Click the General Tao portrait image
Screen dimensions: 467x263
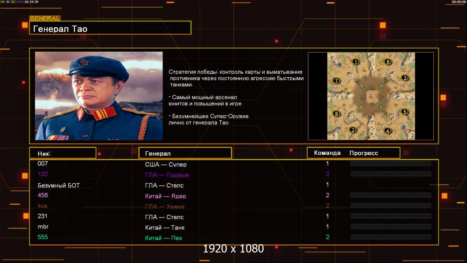point(99,96)
